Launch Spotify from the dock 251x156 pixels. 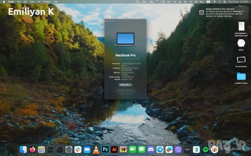pos(206,150)
